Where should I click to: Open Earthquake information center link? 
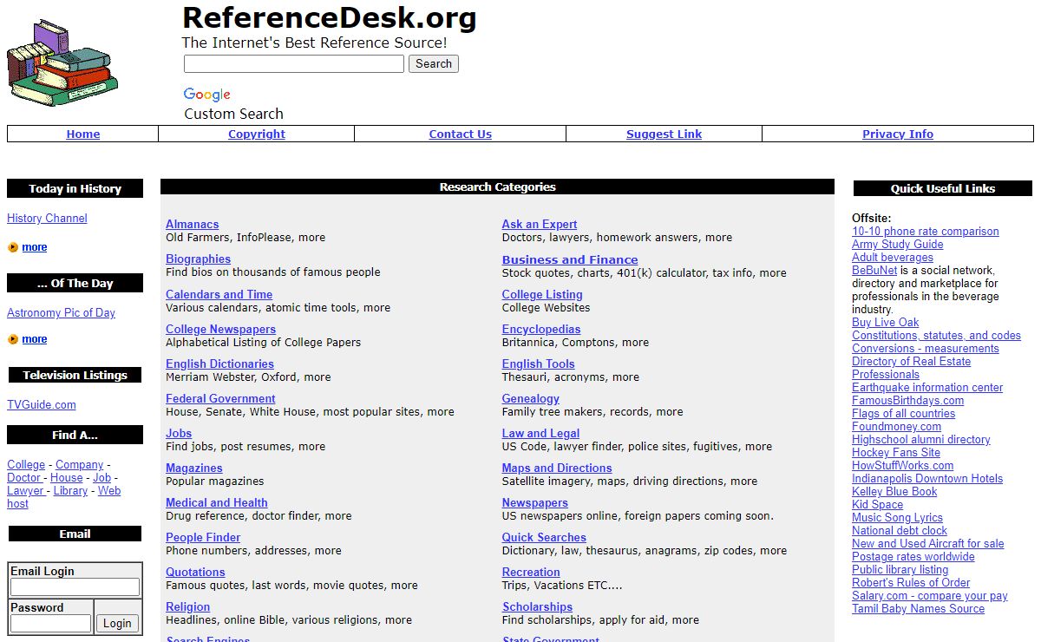tap(927, 387)
